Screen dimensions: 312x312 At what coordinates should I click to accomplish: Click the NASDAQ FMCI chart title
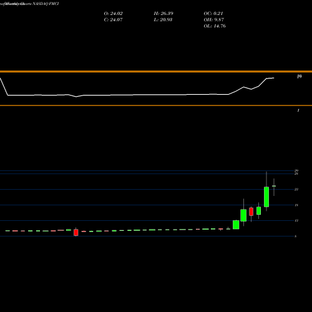tap(46, 4)
